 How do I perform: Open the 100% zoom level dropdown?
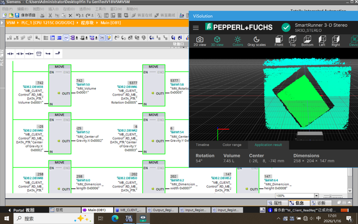point(316,196)
